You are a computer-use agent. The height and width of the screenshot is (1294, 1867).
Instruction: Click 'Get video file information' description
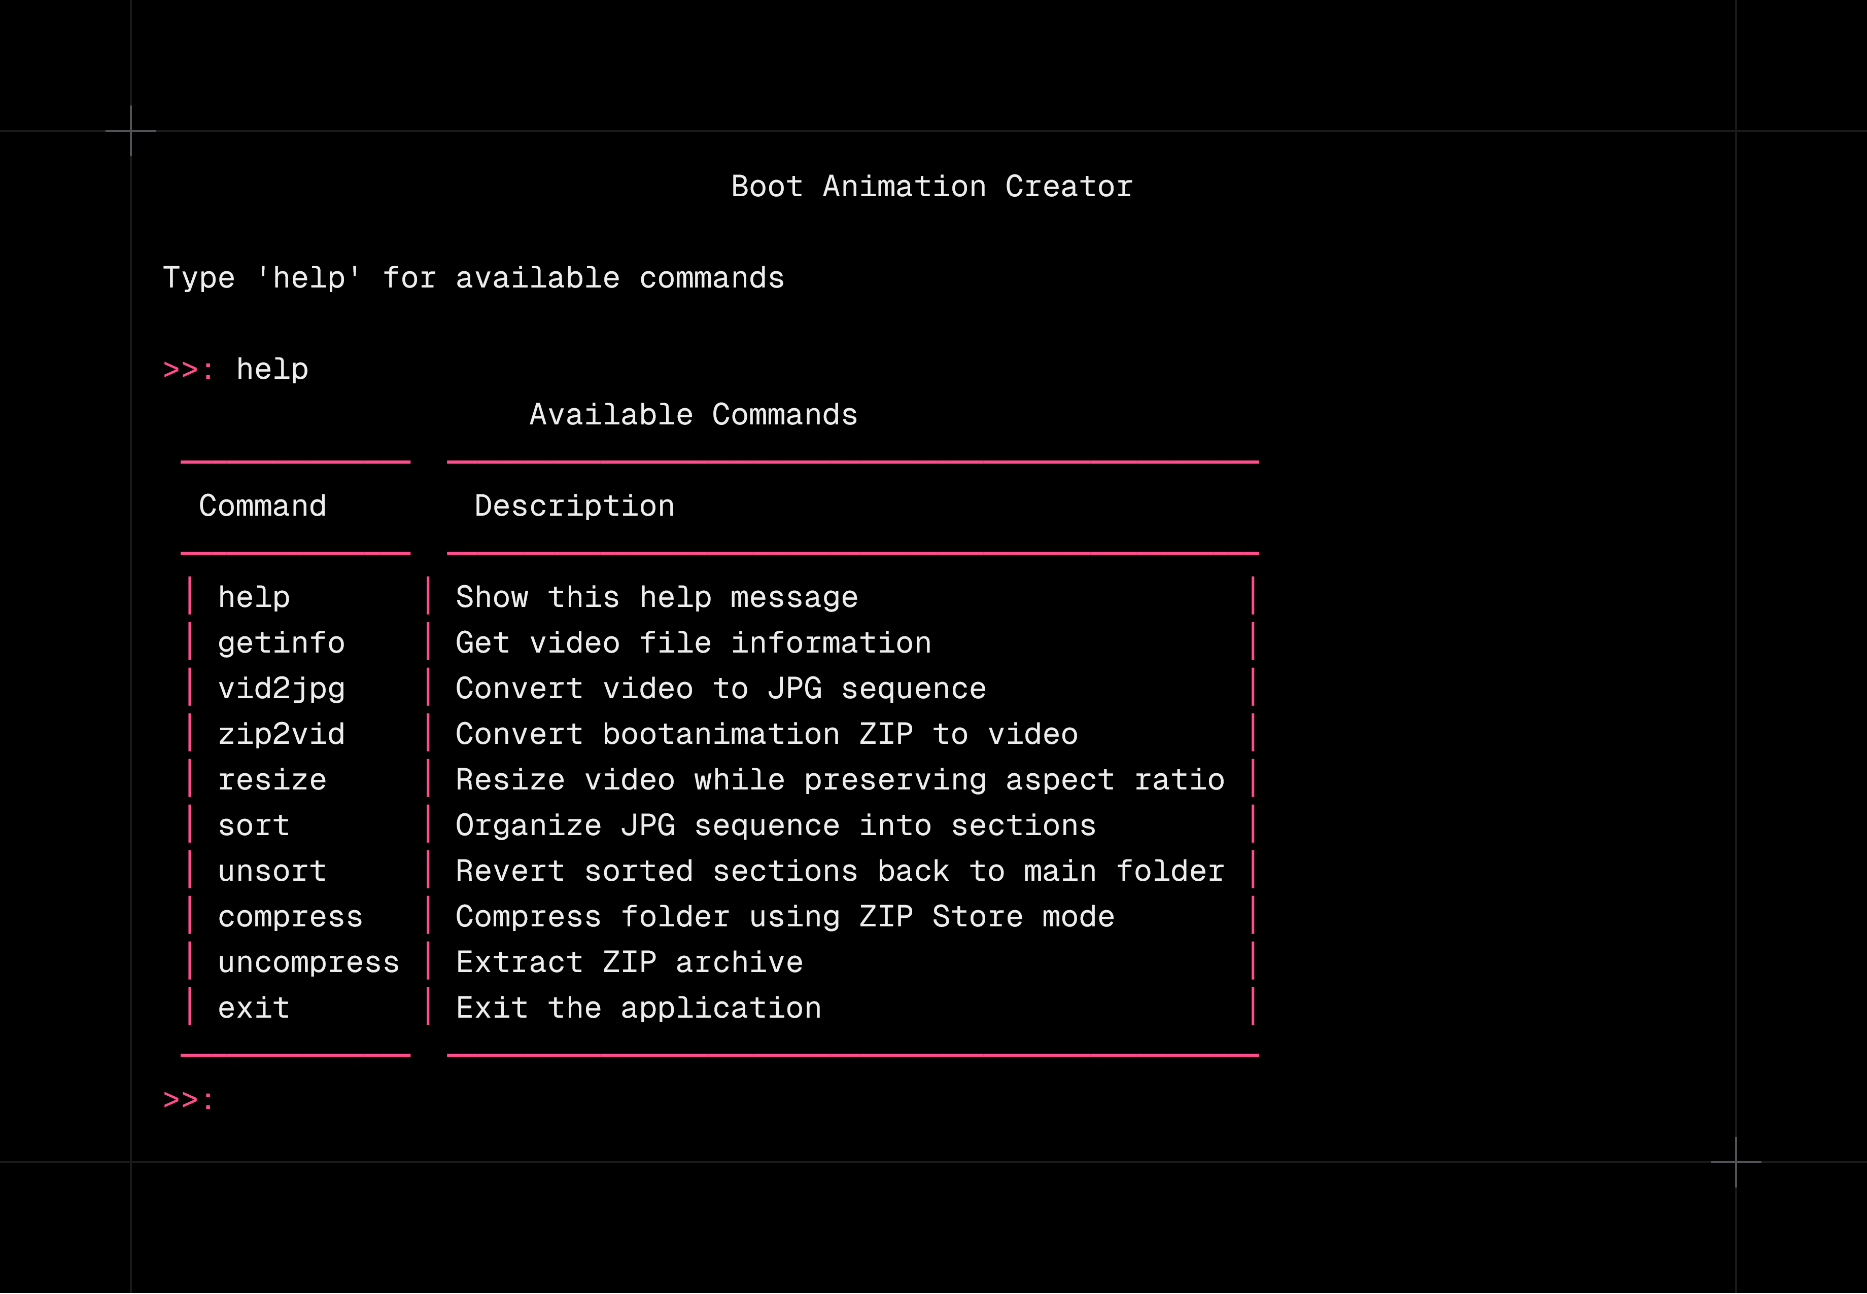click(x=694, y=643)
